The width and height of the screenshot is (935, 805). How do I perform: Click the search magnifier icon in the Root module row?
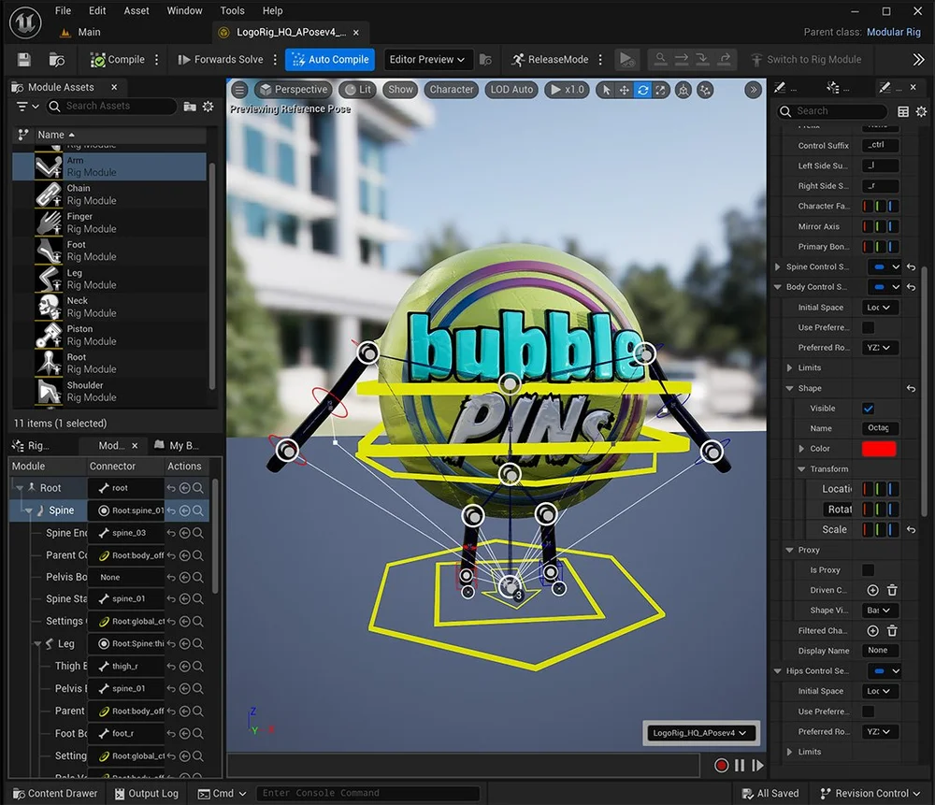coord(198,488)
